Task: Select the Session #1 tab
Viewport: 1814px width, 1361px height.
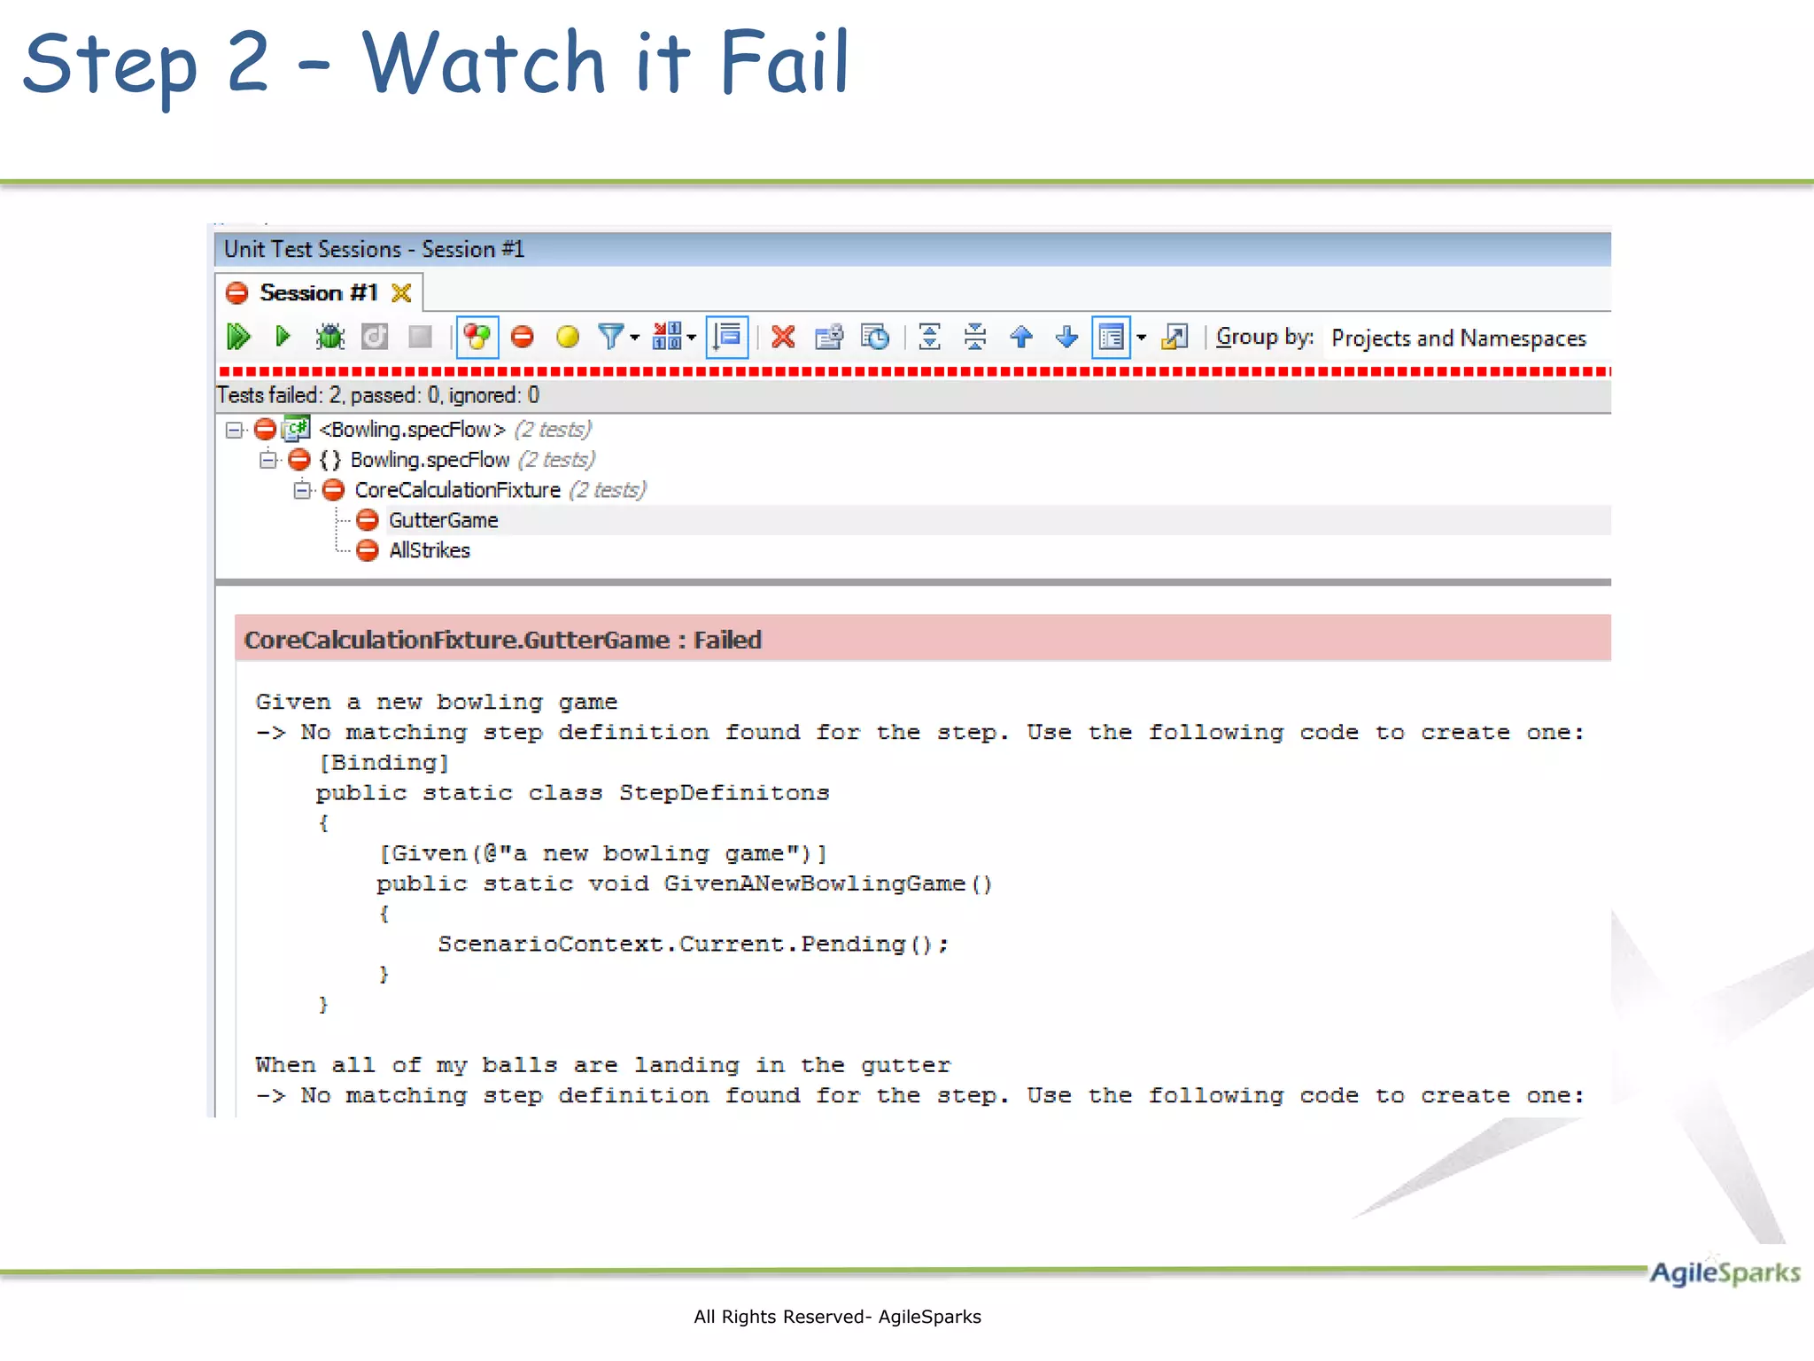Action: [318, 292]
